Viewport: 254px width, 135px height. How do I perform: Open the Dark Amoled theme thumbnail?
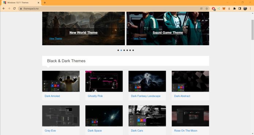pos(61,81)
